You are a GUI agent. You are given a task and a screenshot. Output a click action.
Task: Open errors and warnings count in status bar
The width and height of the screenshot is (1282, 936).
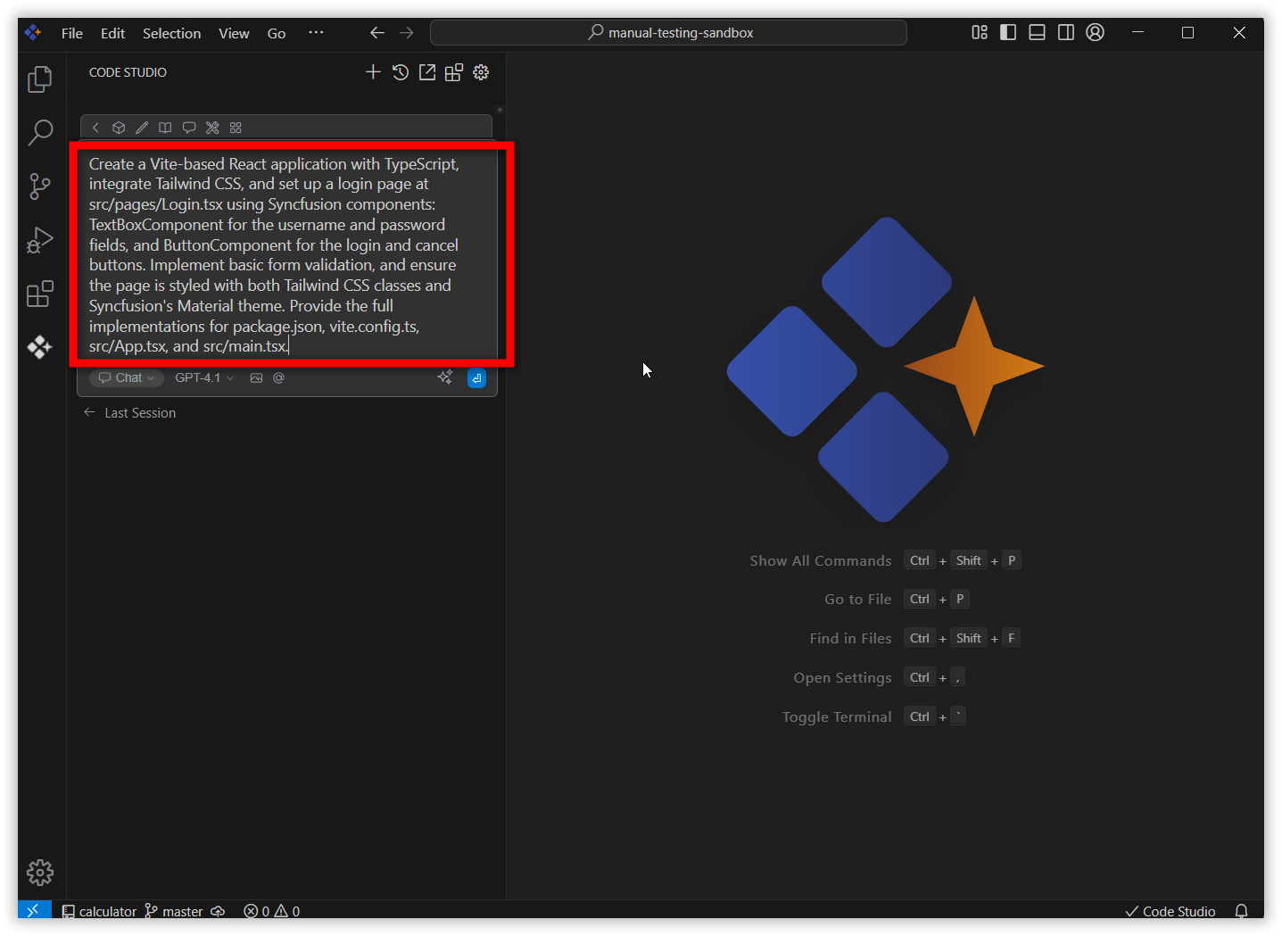click(272, 911)
